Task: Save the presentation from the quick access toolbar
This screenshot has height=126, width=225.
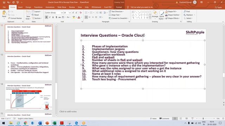Action: coord(4,2)
